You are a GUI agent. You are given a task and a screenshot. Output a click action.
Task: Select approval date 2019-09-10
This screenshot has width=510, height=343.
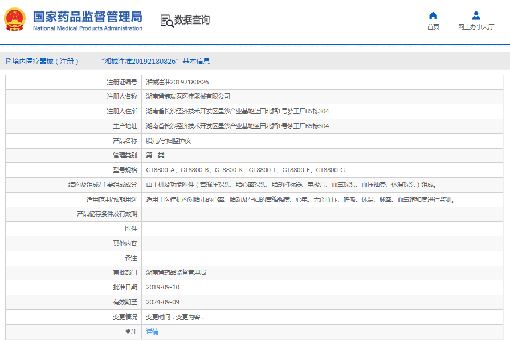[162, 287]
